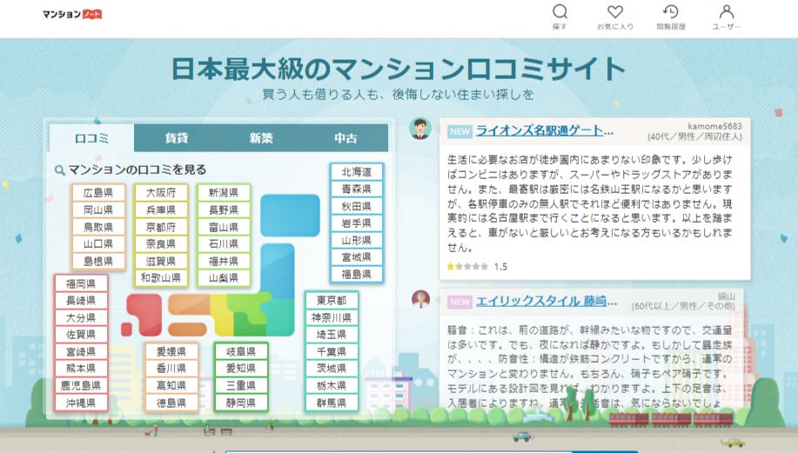Open the ライオンズ名駅通ゲート review link

pos(544,131)
